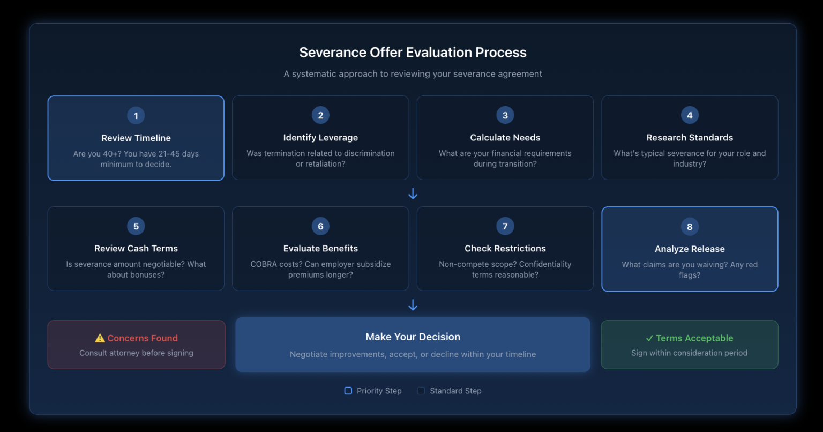Click the number 2 step badge
The height and width of the screenshot is (432, 823).
click(x=320, y=115)
